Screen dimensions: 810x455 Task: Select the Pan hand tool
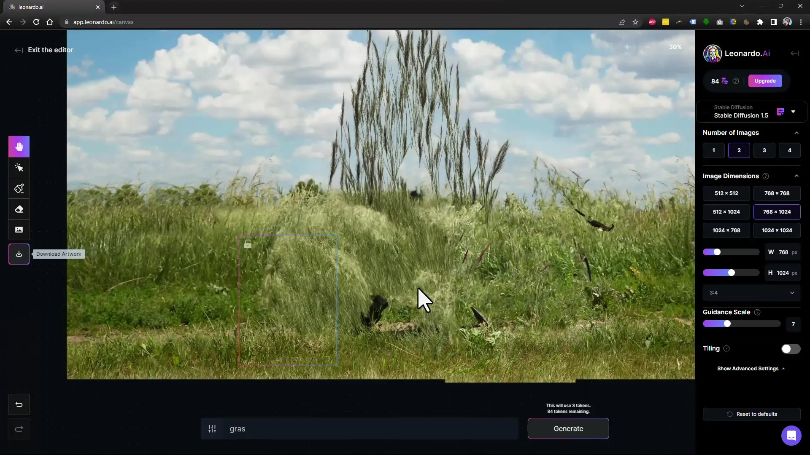point(19,147)
